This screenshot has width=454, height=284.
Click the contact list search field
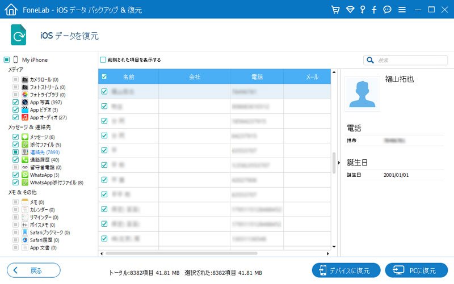point(405,60)
